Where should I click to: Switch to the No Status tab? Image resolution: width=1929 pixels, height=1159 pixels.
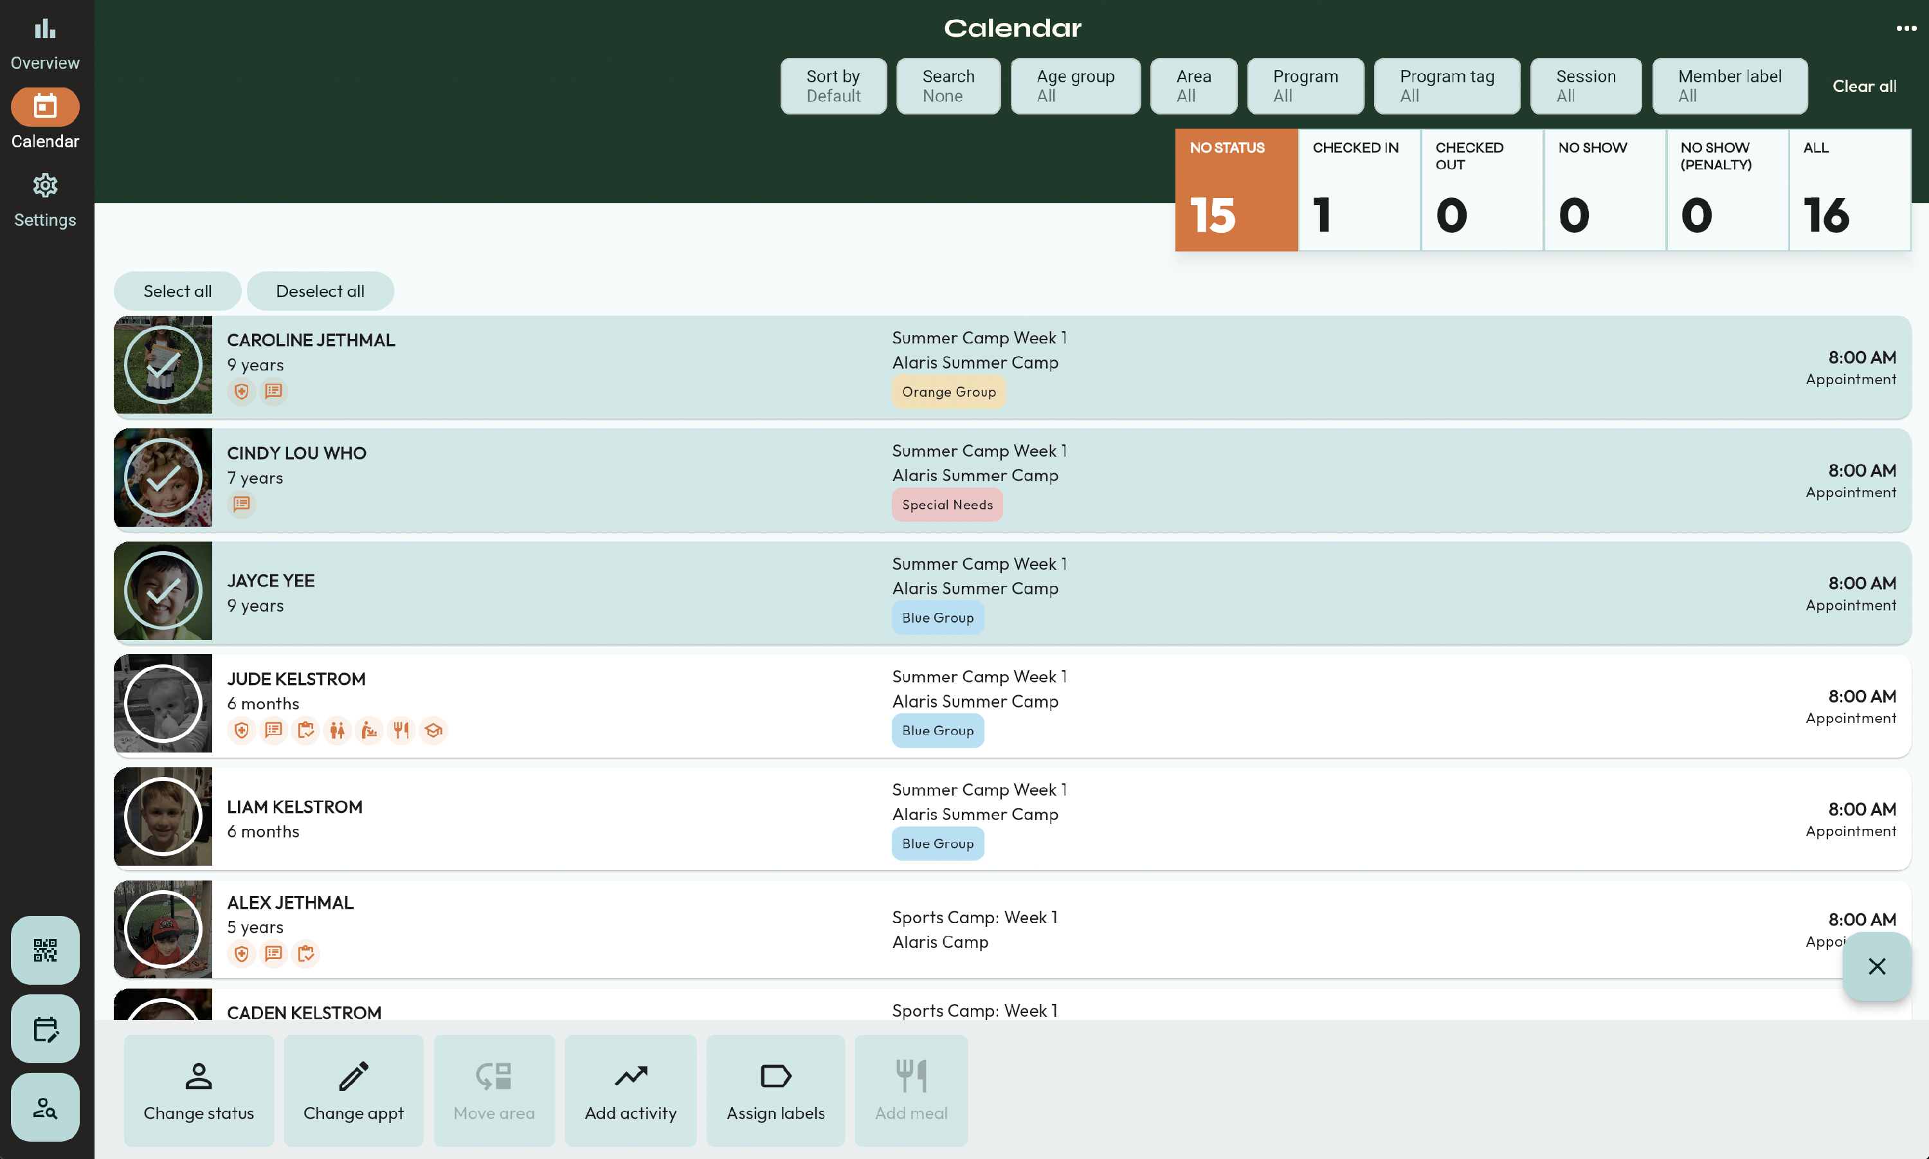point(1236,190)
